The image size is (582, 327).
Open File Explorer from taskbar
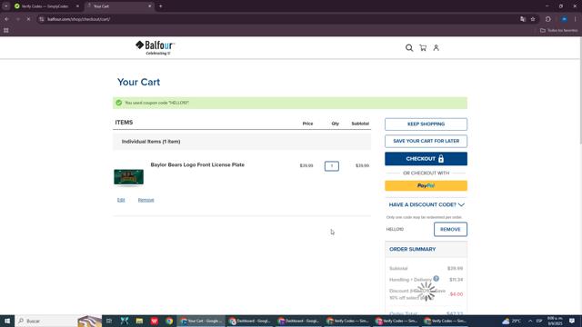[x=139, y=321]
